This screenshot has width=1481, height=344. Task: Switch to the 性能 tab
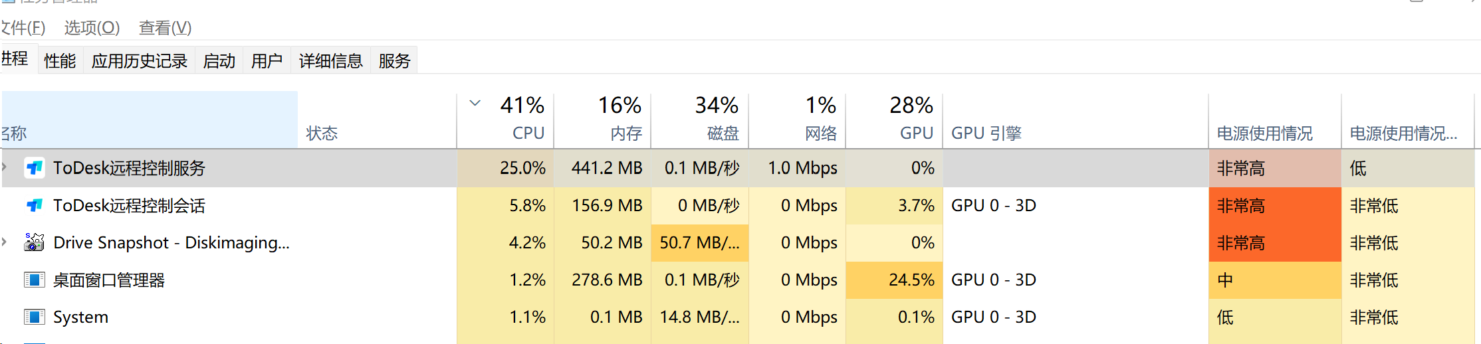click(x=60, y=61)
